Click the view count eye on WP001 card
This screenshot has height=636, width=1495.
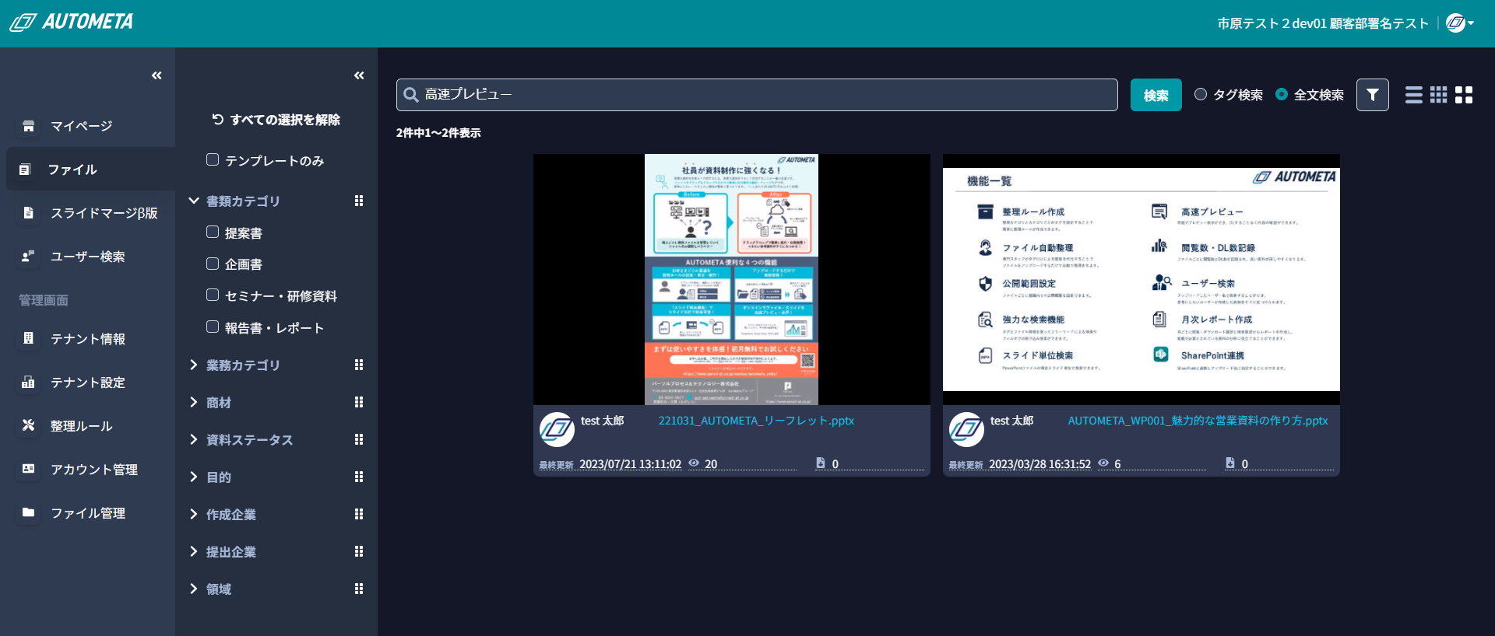1103,463
